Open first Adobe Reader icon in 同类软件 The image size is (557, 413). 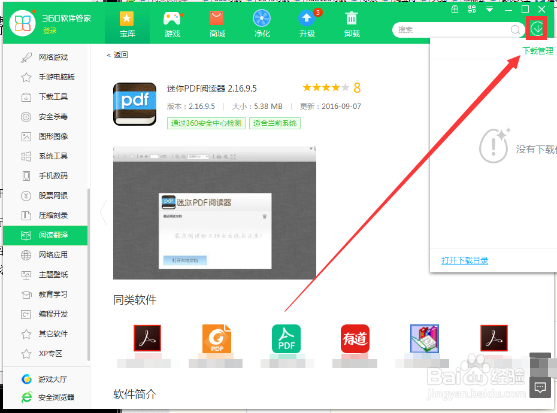(147, 338)
